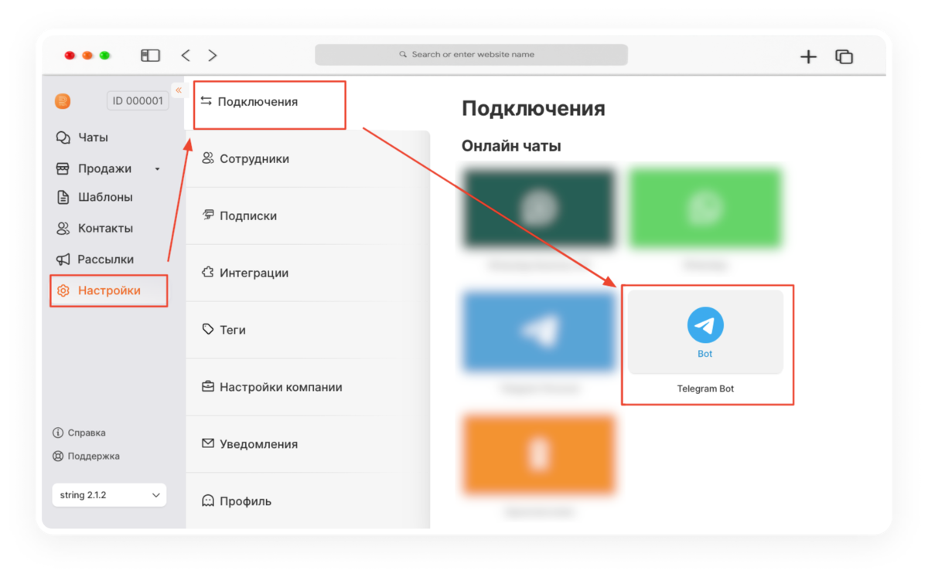Click the tag icon beside Теги
This screenshot has width=928, height=577.
[x=208, y=330]
